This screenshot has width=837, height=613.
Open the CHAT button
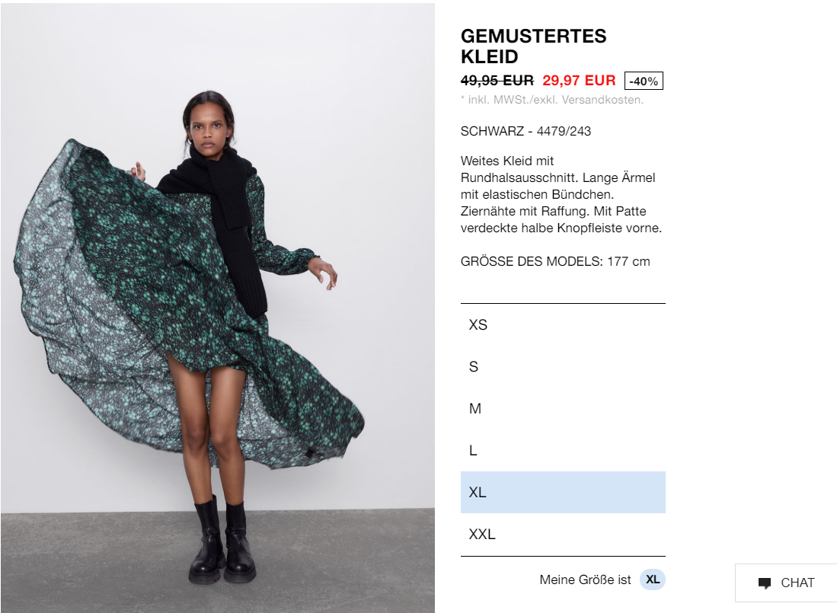[x=786, y=583]
